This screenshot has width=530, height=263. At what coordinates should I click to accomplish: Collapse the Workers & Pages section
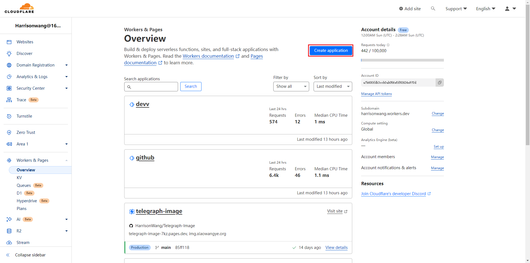click(x=66, y=160)
